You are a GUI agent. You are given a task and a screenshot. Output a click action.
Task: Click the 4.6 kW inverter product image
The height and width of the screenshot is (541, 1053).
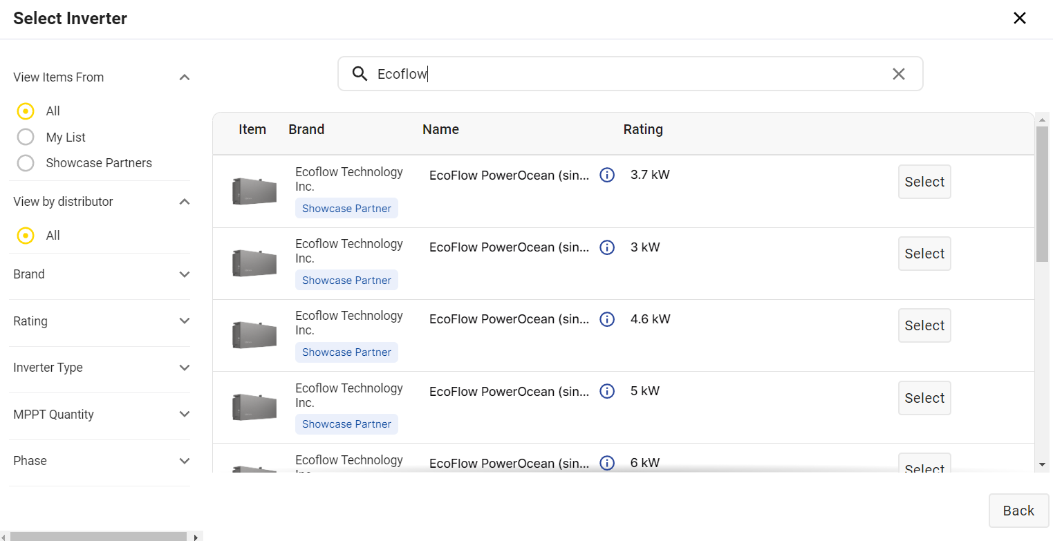pos(254,335)
